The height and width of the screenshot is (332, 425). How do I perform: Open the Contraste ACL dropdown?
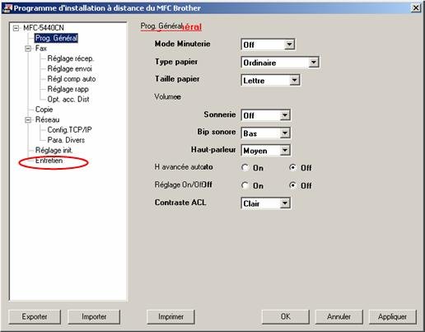tap(285, 203)
